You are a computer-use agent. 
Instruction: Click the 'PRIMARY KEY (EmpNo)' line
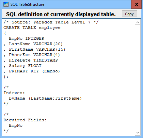[x=32, y=71]
